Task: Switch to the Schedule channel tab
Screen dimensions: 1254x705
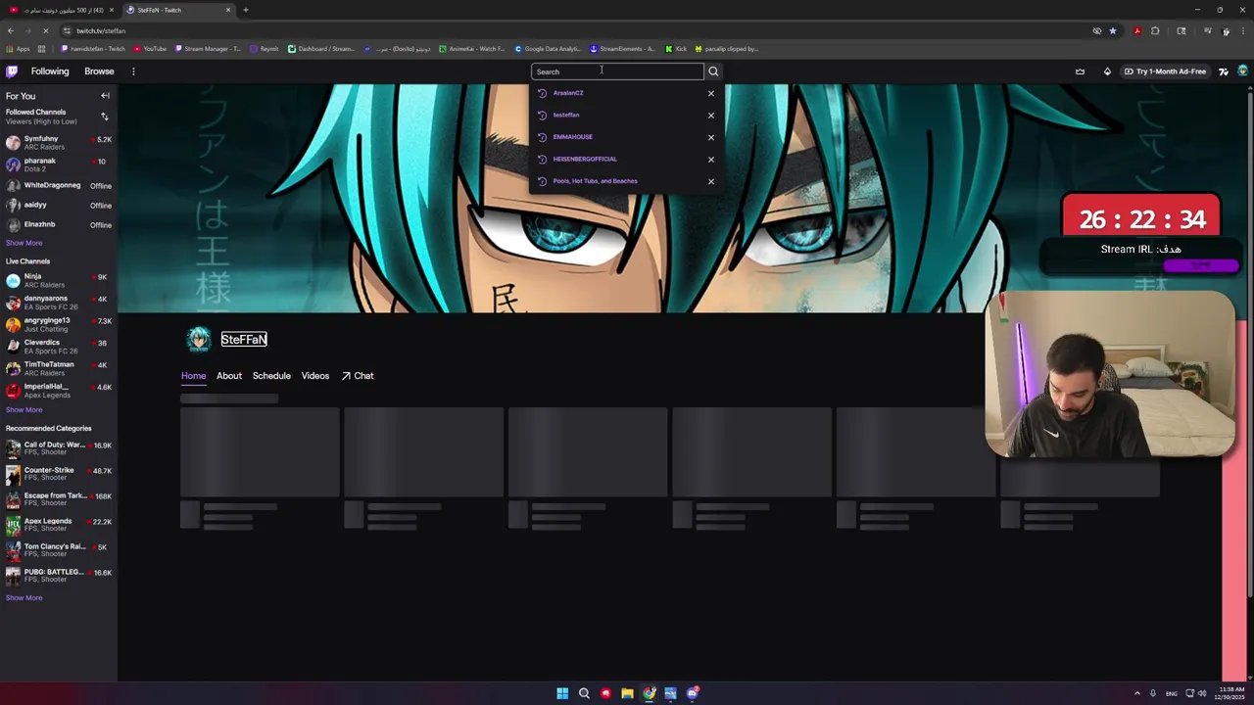Action: [271, 376]
